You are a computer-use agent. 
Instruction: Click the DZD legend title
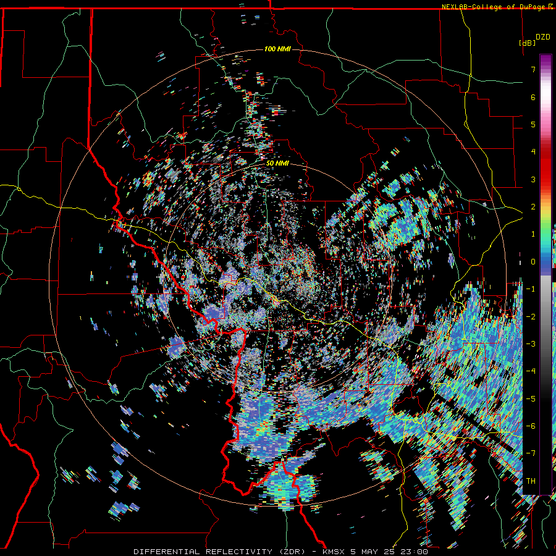[x=543, y=37]
